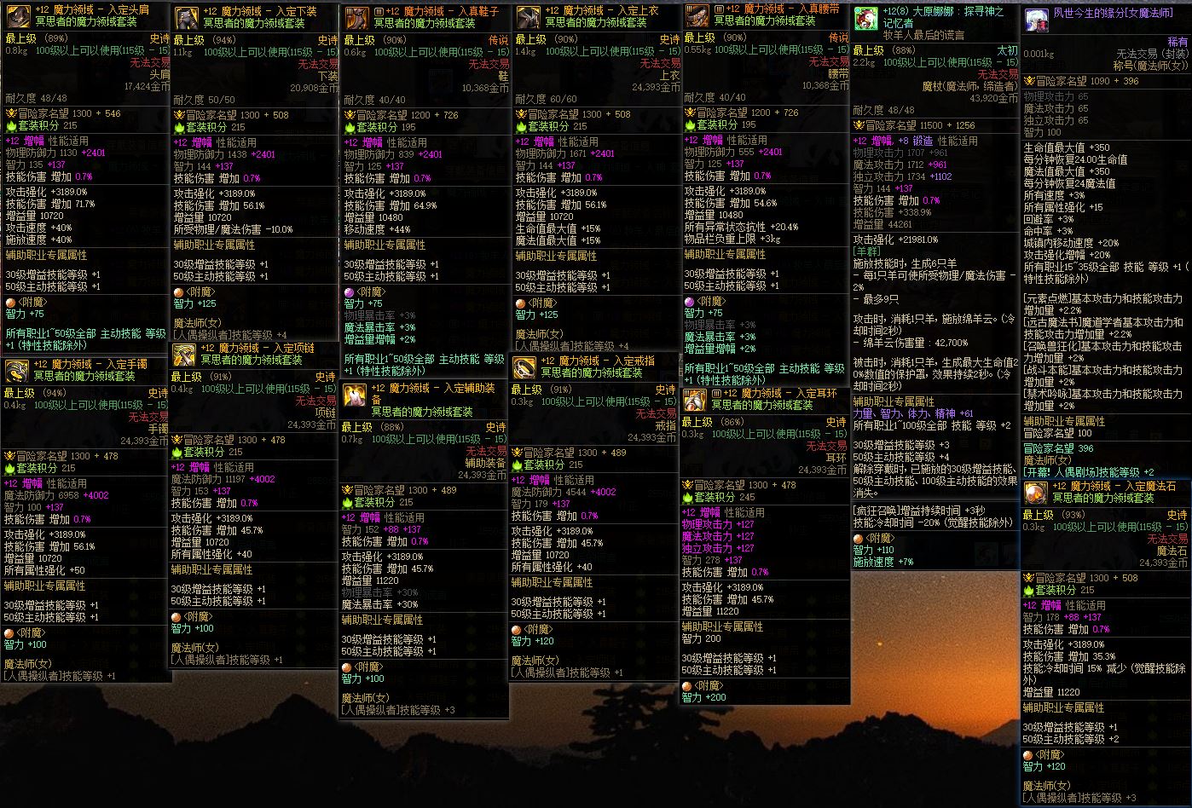Image resolution: width=1192 pixels, height=808 pixels.
Task: Click the 入定头肩 shoulder item icon
Action: pos(17,18)
